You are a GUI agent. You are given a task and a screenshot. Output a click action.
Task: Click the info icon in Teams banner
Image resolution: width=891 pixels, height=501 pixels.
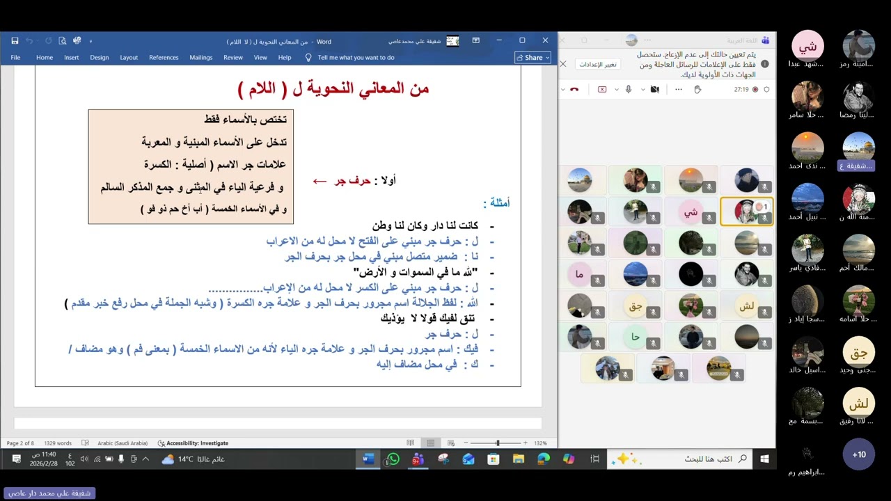(765, 64)
